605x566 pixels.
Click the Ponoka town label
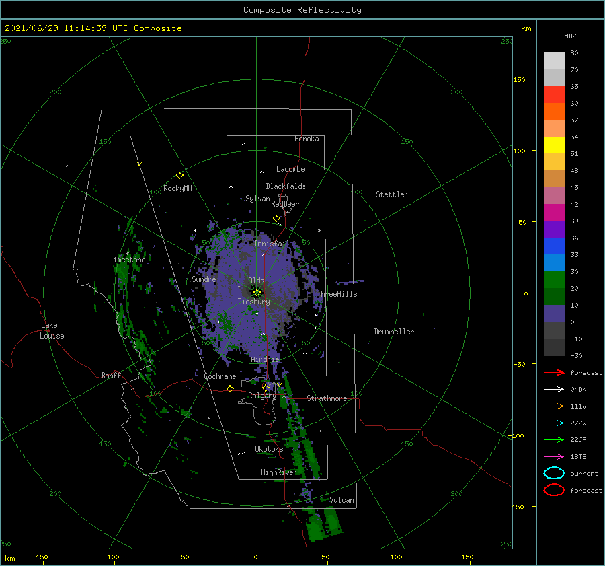(307, 139)
